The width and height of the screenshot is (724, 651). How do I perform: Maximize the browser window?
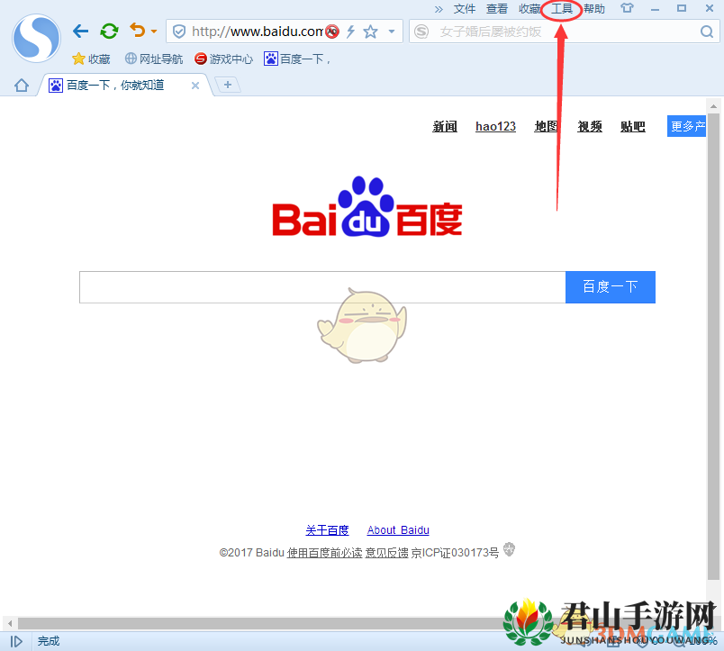[x=682, y=8]
